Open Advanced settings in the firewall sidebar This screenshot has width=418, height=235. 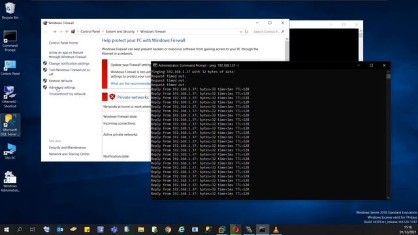[x=62, y=87]
